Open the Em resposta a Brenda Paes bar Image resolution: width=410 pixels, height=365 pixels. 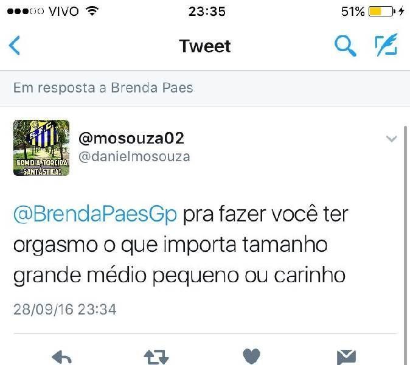[205, 88]
